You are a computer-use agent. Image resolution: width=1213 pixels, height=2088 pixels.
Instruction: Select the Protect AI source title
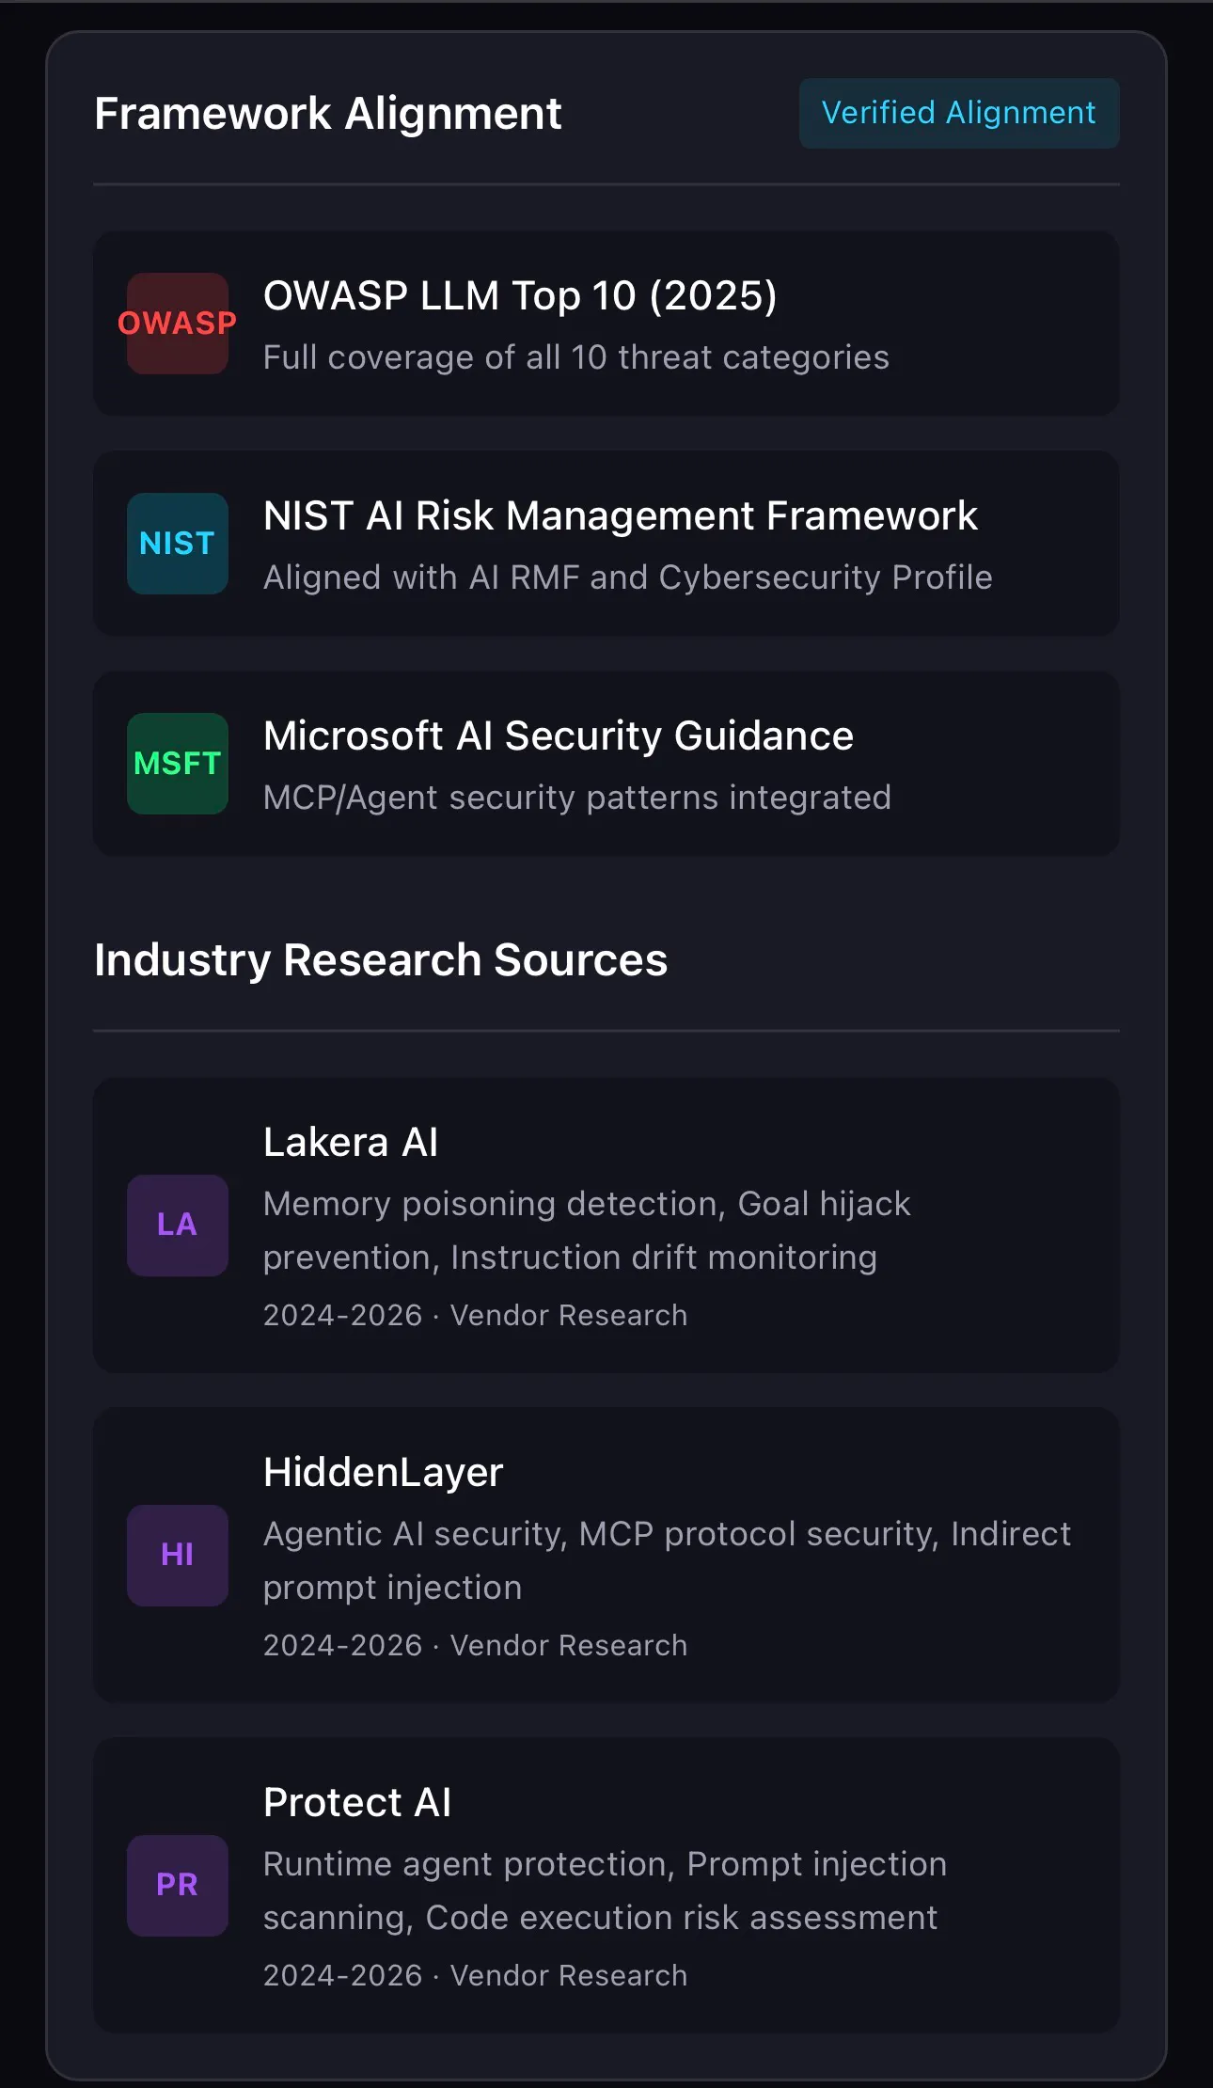pyautogui.click(x=357, y=1803)
